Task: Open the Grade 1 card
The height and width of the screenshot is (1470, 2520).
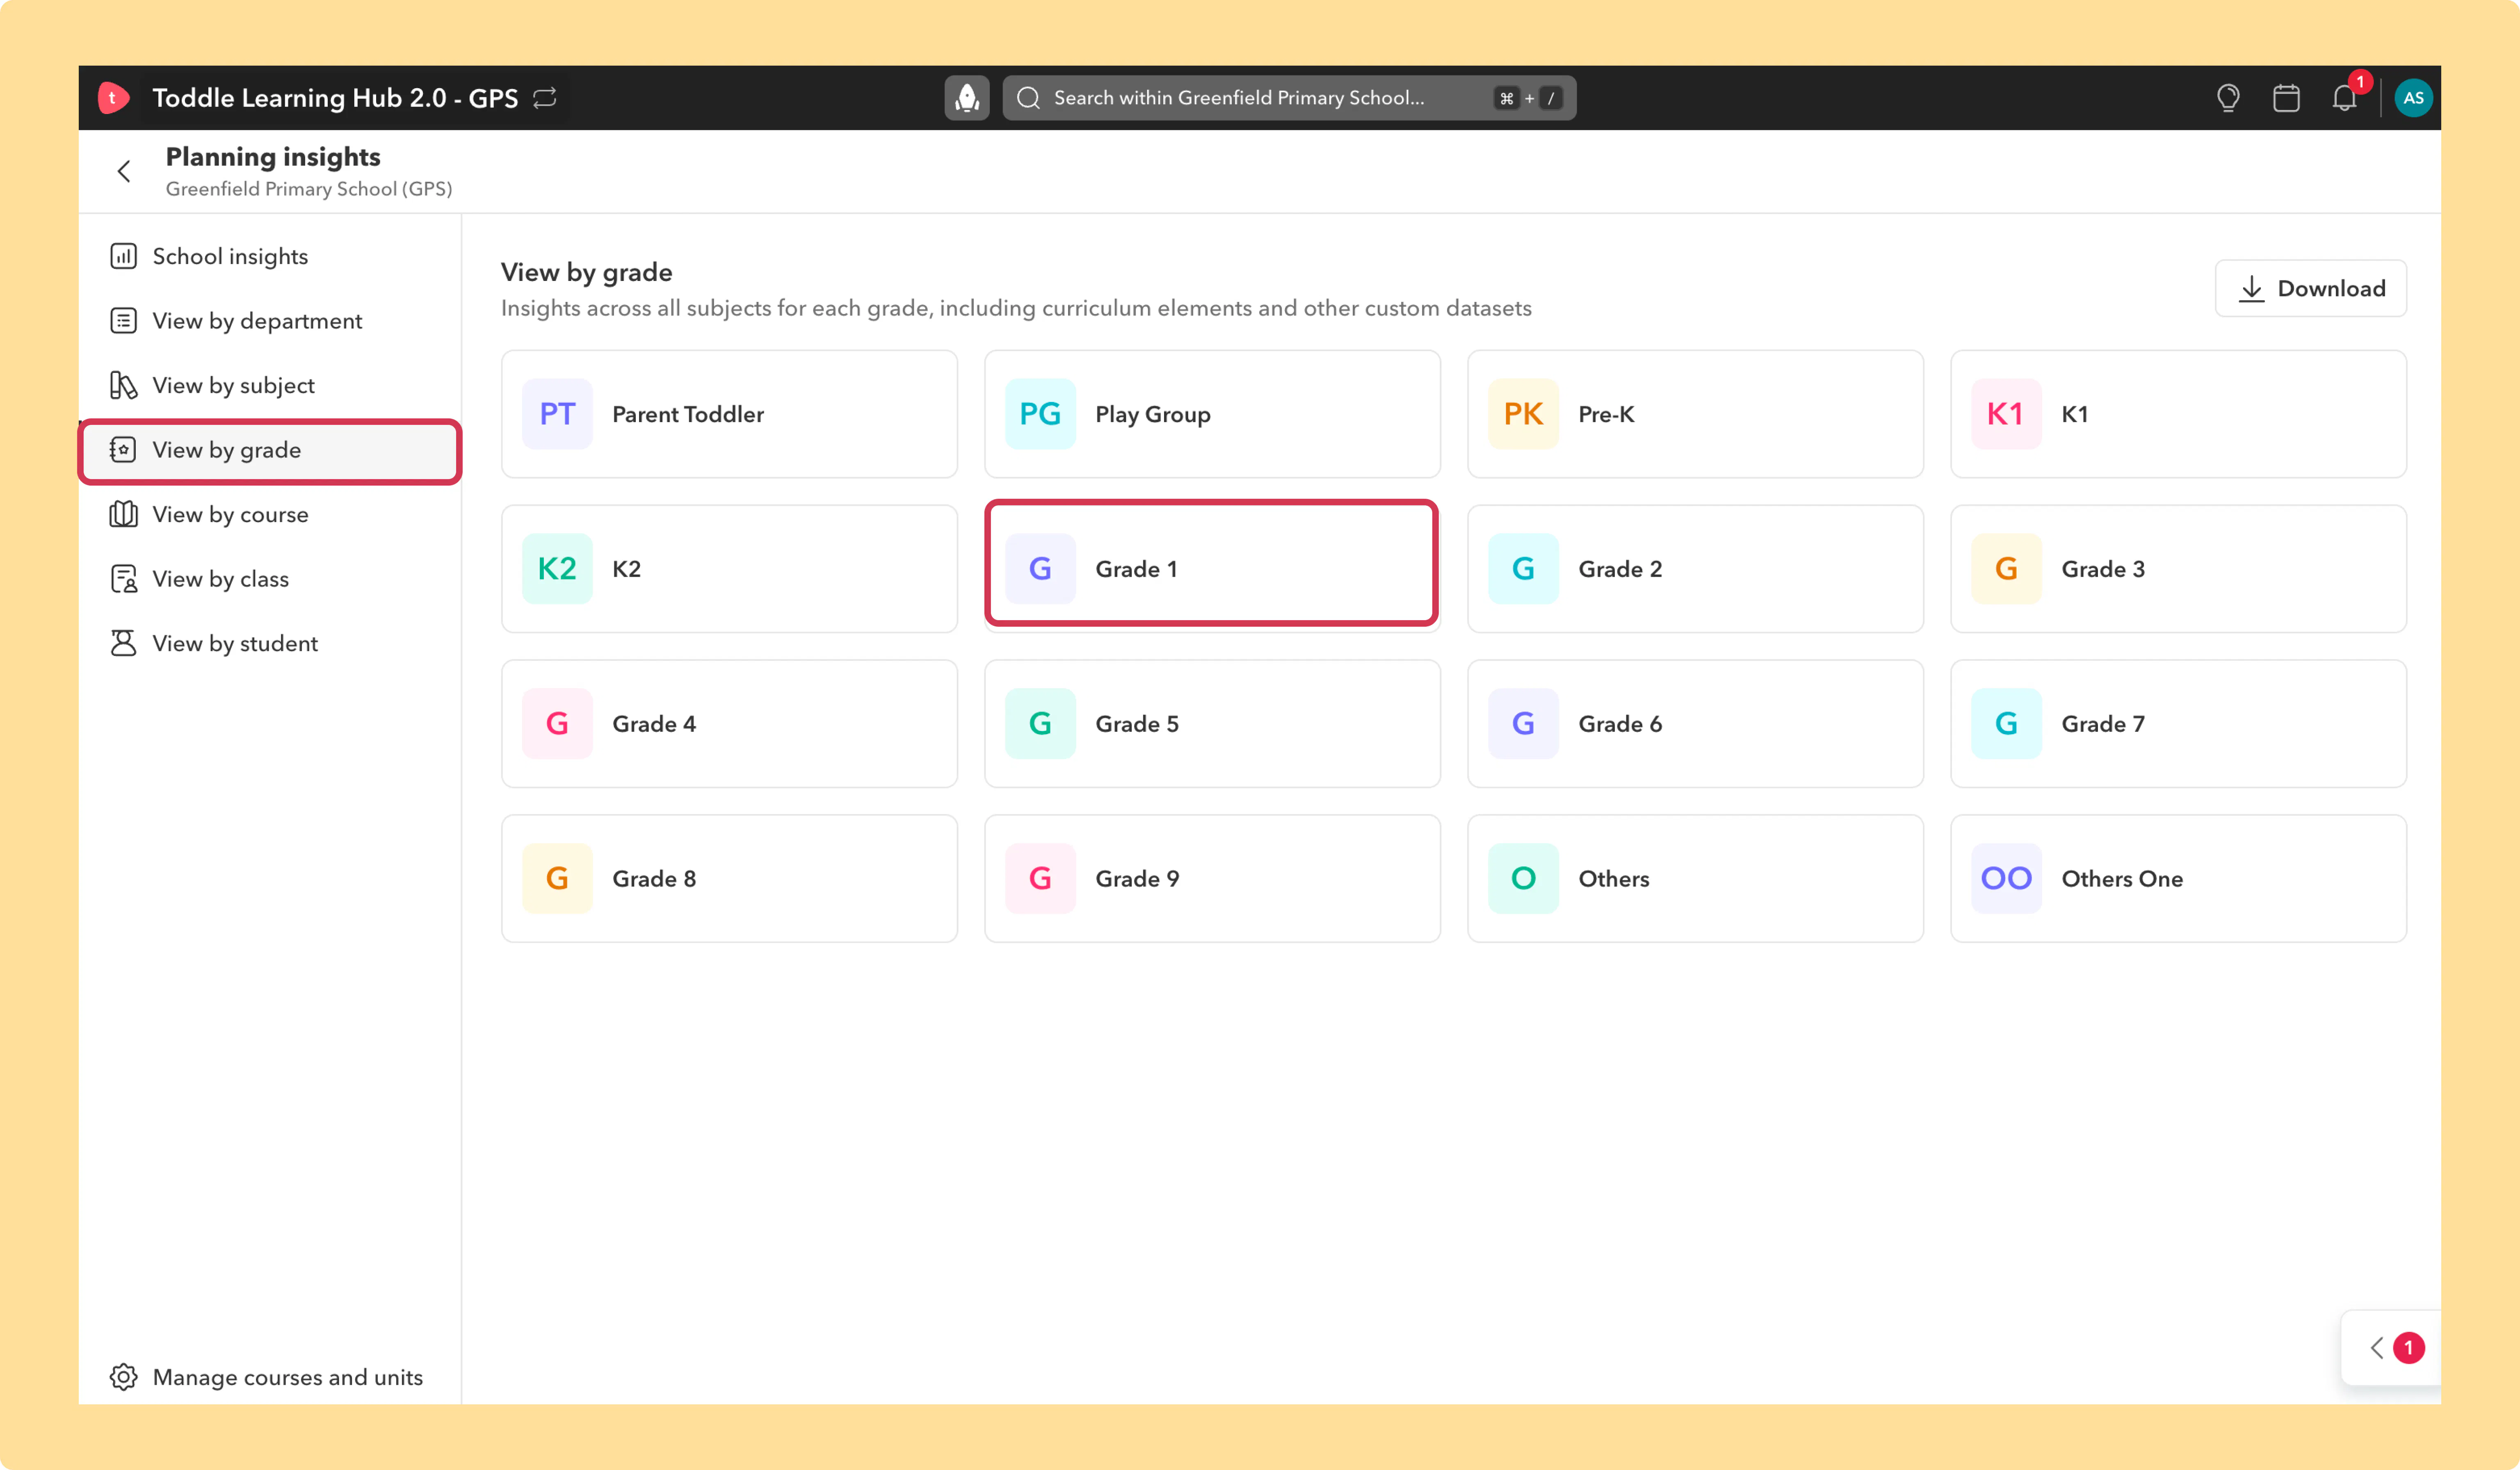Action: (x=1211, y=568)
